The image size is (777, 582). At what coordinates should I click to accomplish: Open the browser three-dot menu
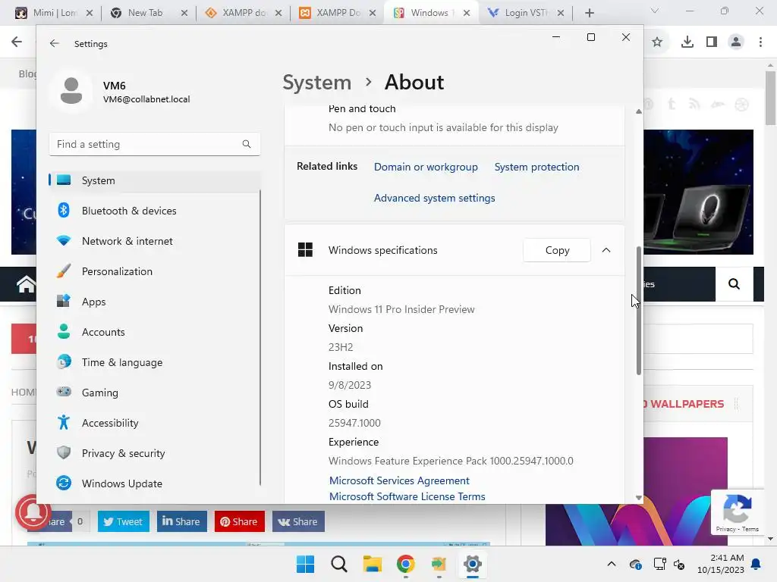tap(760, 42)
